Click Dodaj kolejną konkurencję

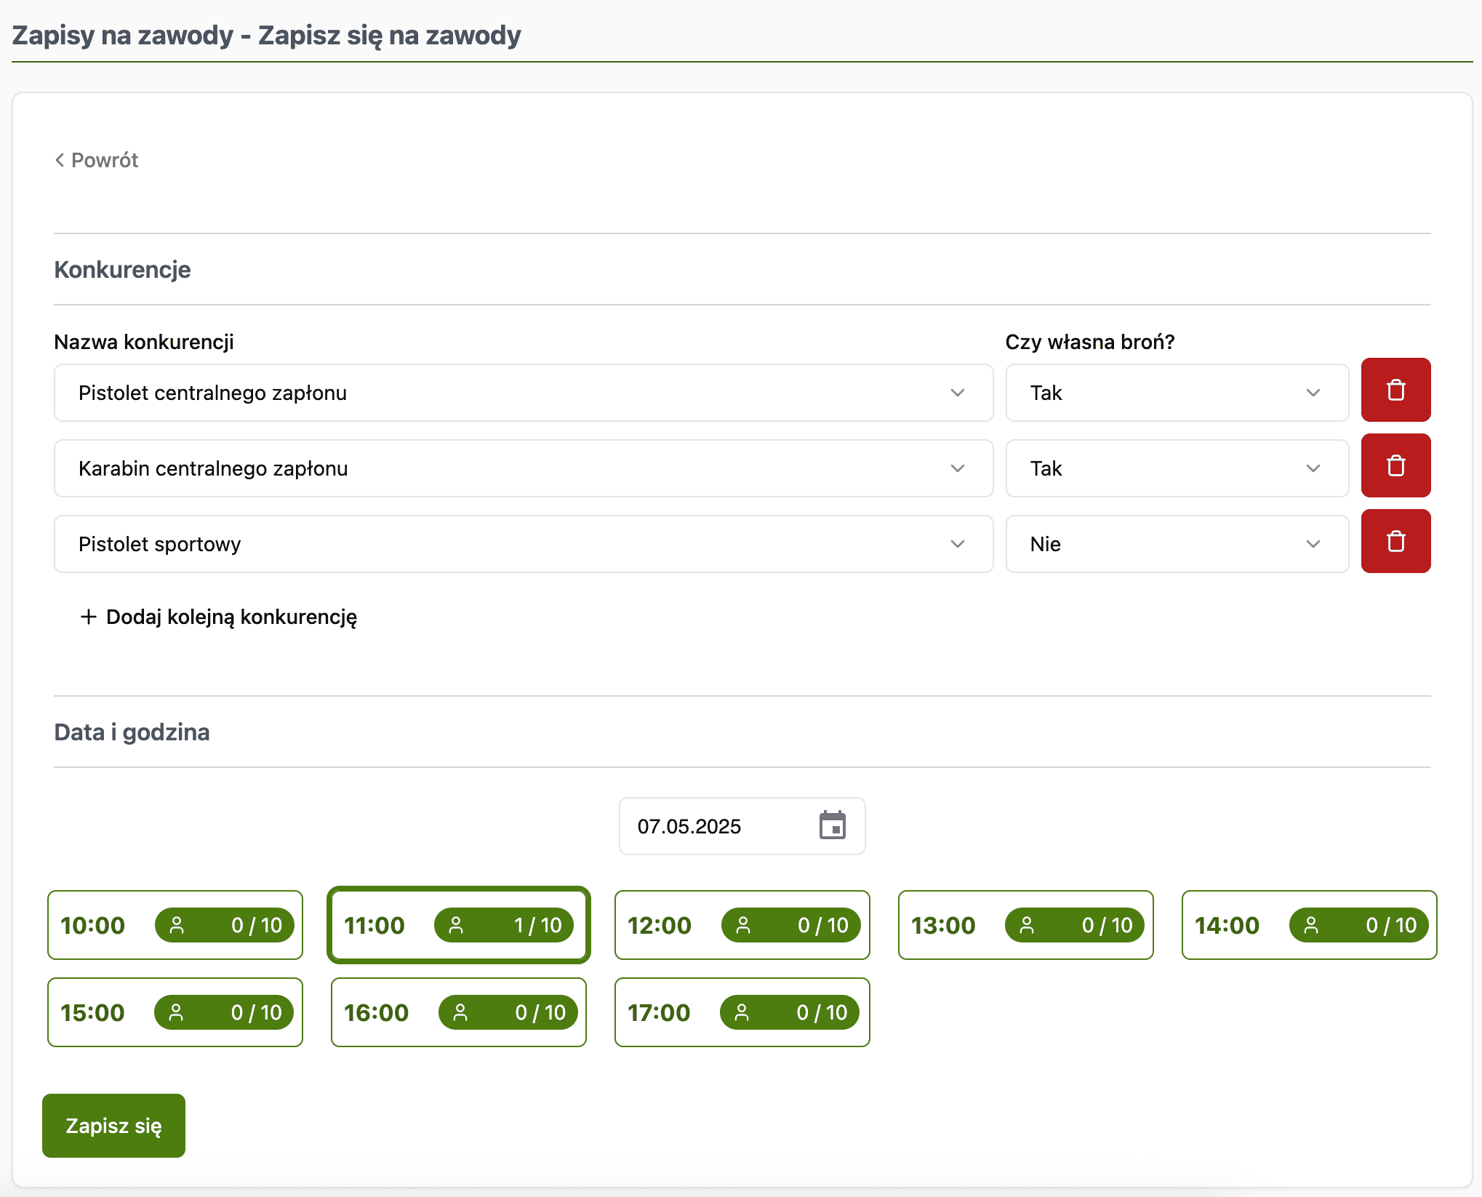pyautogui.click(x=231, y=617)
